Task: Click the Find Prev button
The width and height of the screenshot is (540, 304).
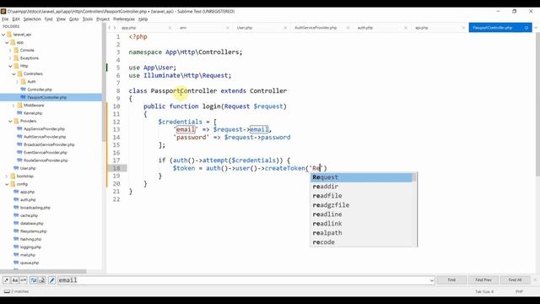Action: 483,280
